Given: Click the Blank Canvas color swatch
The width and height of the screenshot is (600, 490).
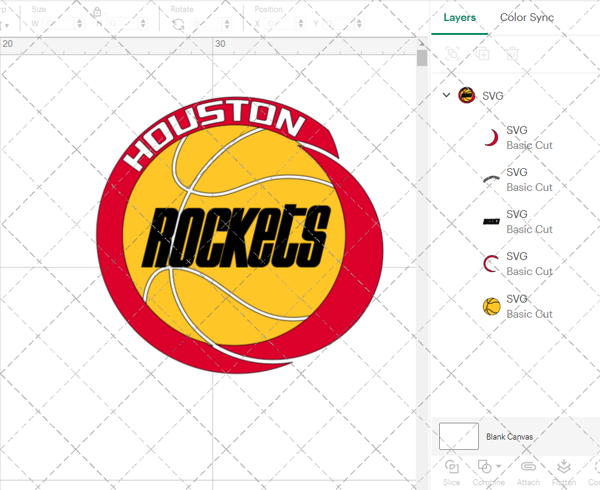Looking at the screenshot, I should [458, 437].
